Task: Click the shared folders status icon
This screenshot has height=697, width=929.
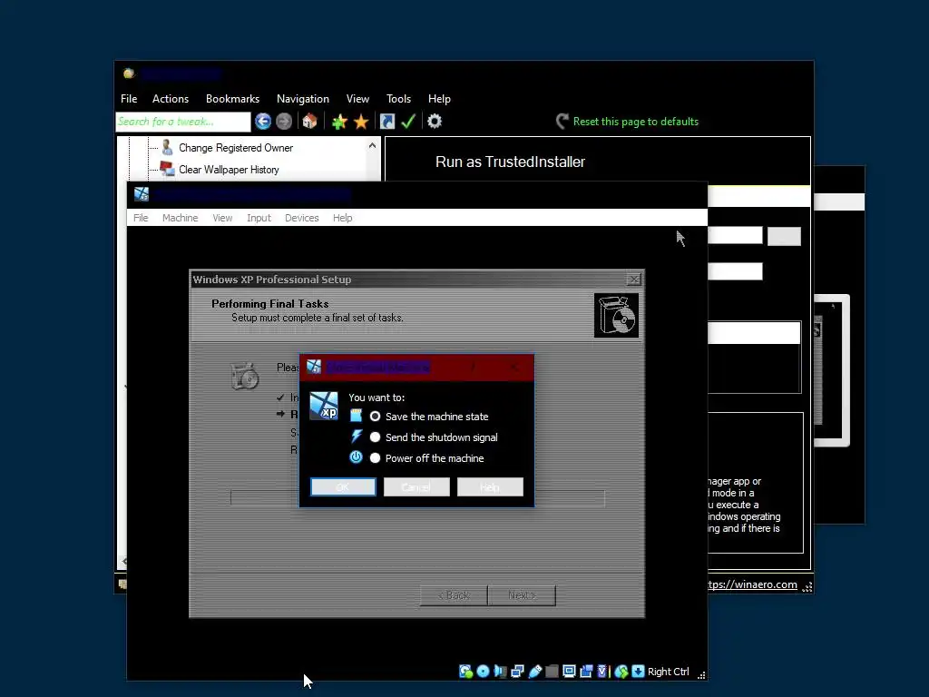Action: [x=553, y=671]
